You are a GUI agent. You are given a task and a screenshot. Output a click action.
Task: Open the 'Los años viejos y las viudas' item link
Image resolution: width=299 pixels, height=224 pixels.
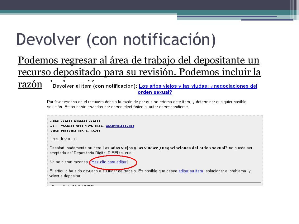(197, 89)
